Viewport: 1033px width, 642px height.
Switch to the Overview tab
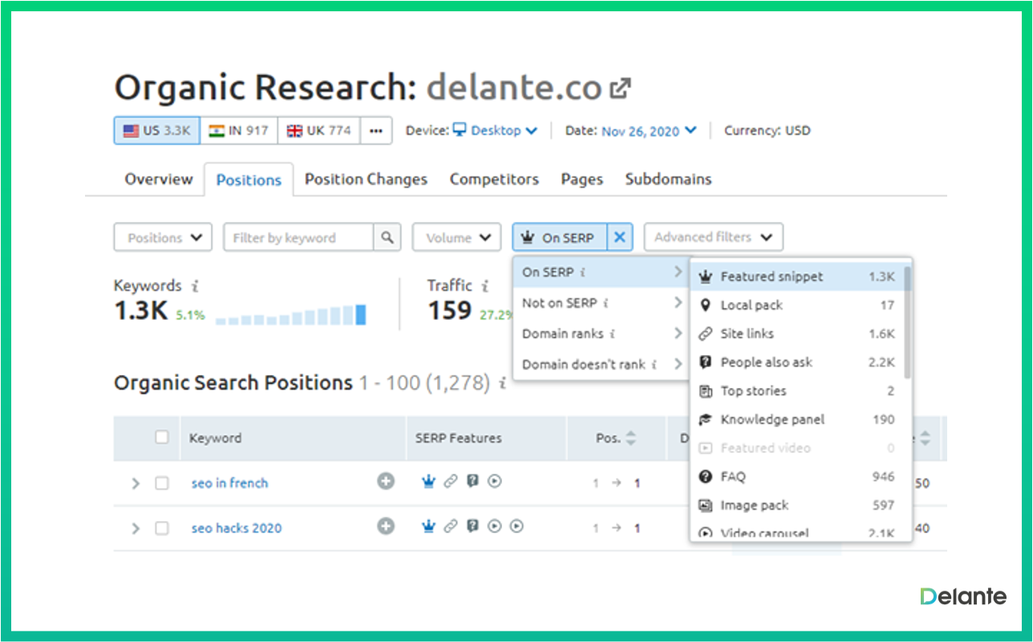pyautogui.click(x=159, y=179)
